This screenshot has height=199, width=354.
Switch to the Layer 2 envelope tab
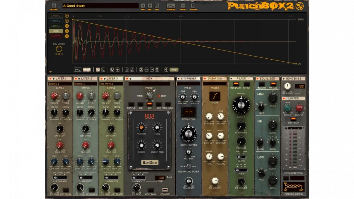[56, 21]
